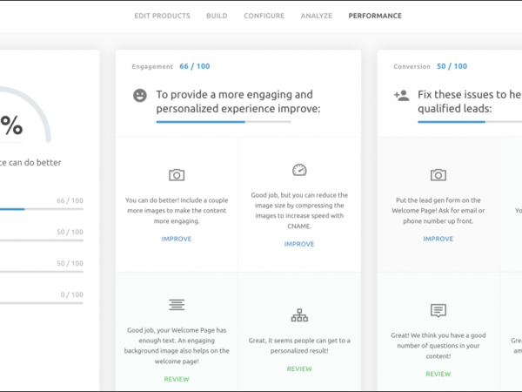The image size is (522, 392).
Task: Switch to the BUILD tab
Action: coord(217,16)
